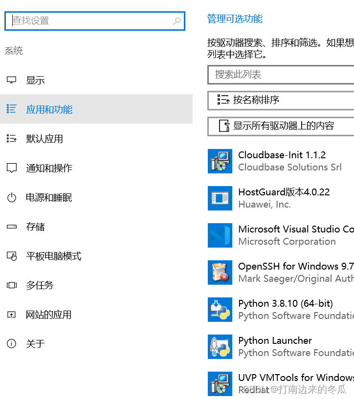Click the multitasking icon beside 多任务

[x=11, y=285]
